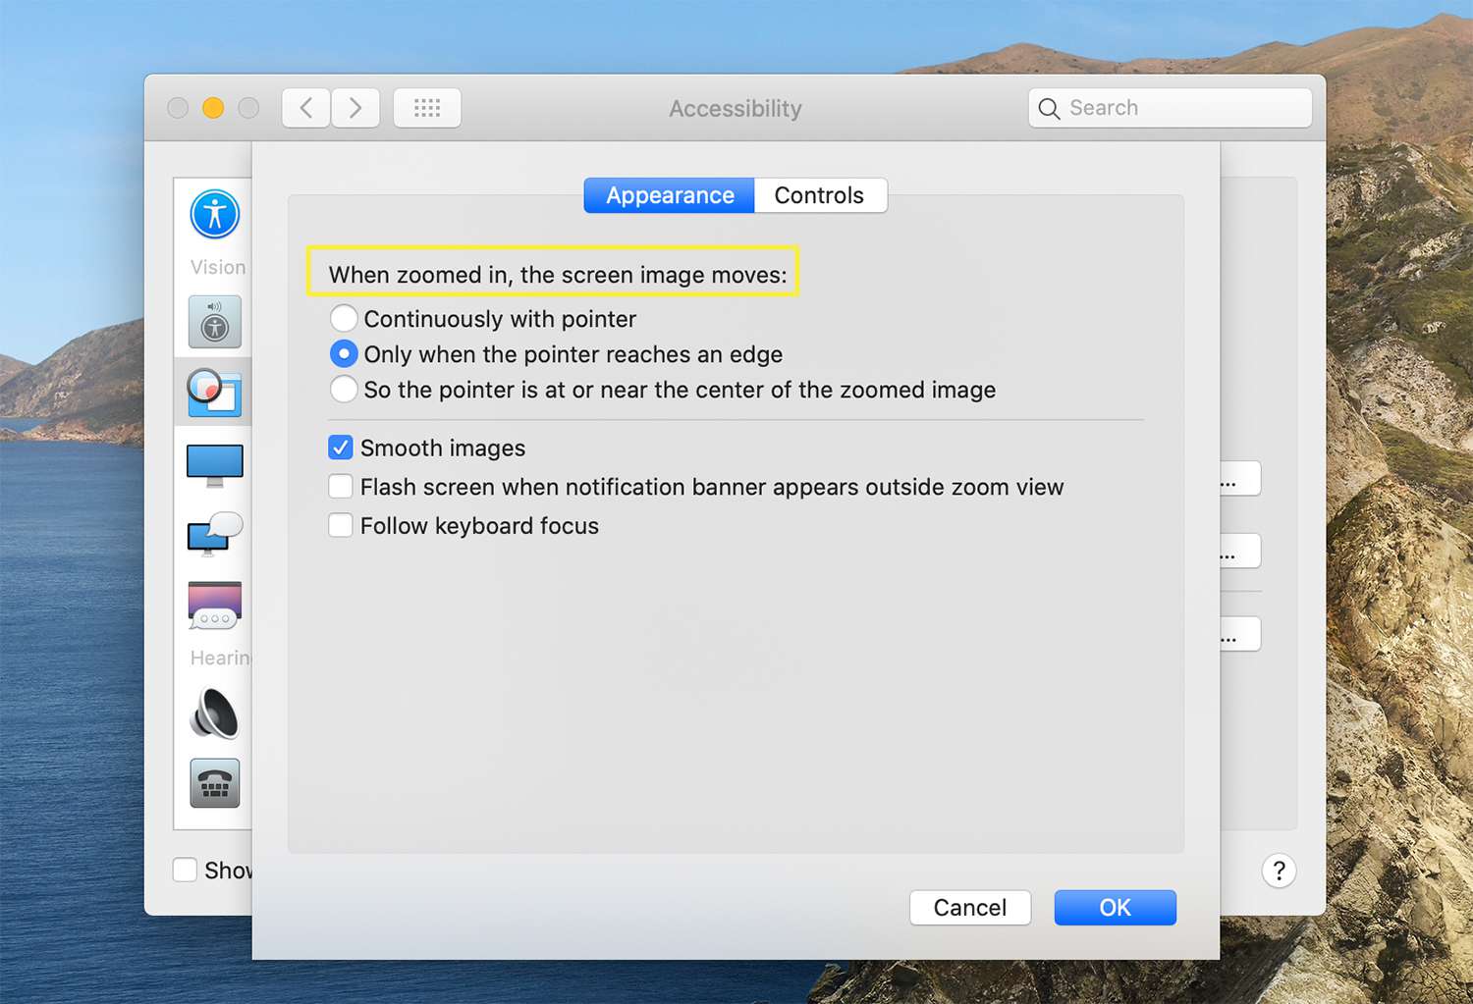Uncheck the Smooth images checkbox

341,448
